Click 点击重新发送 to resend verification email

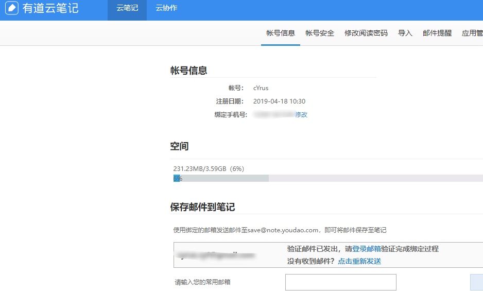(359, 261)
